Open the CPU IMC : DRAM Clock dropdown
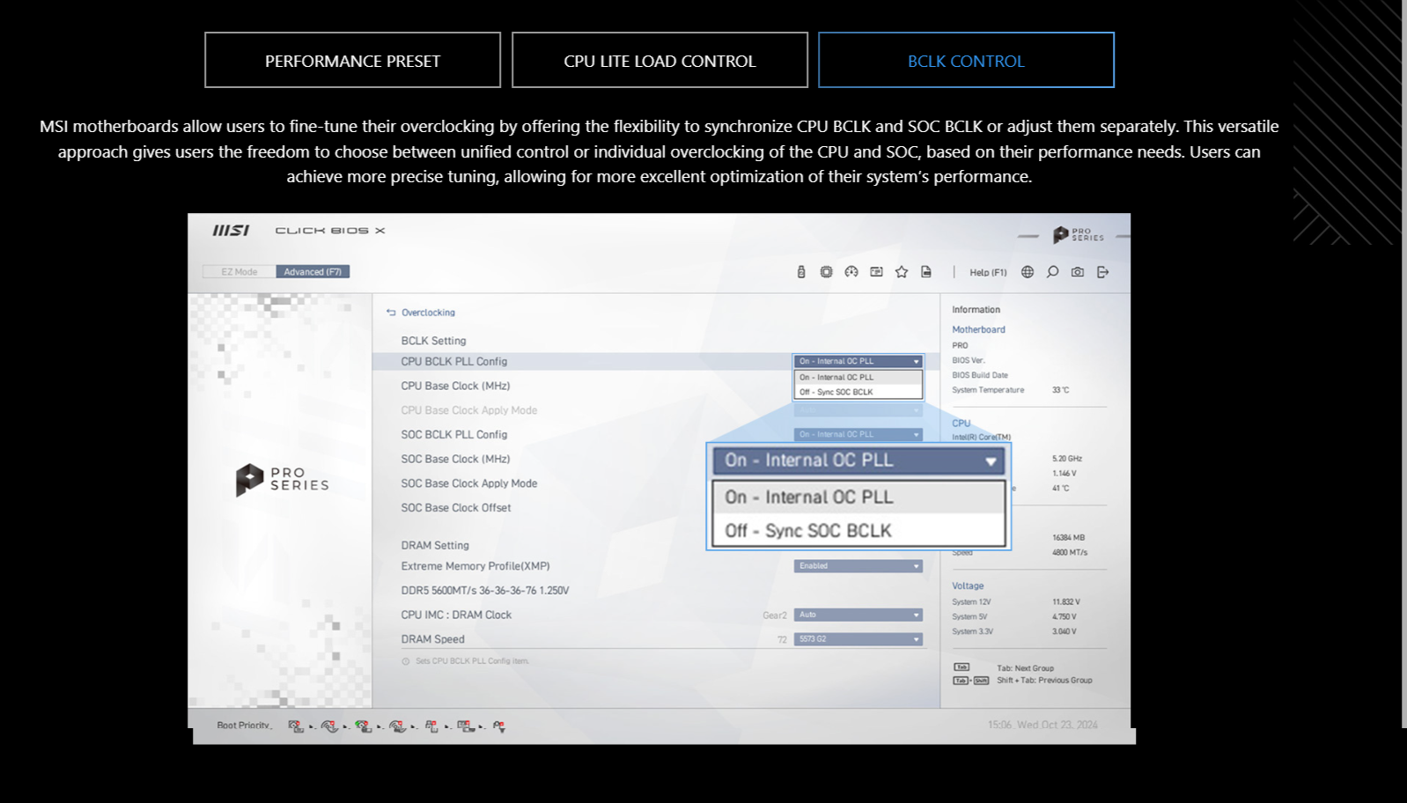 (858, 615)
